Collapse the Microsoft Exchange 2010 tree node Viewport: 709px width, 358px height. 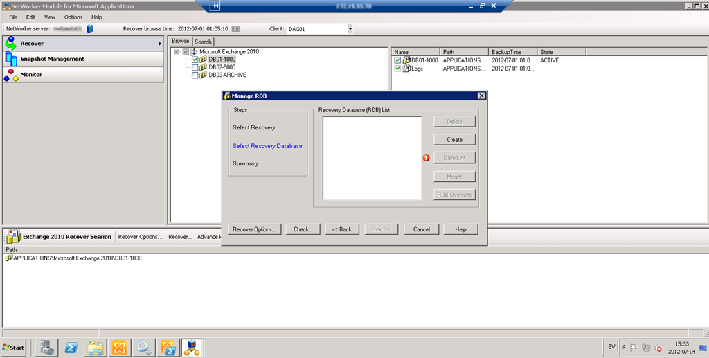pos(177,51)
